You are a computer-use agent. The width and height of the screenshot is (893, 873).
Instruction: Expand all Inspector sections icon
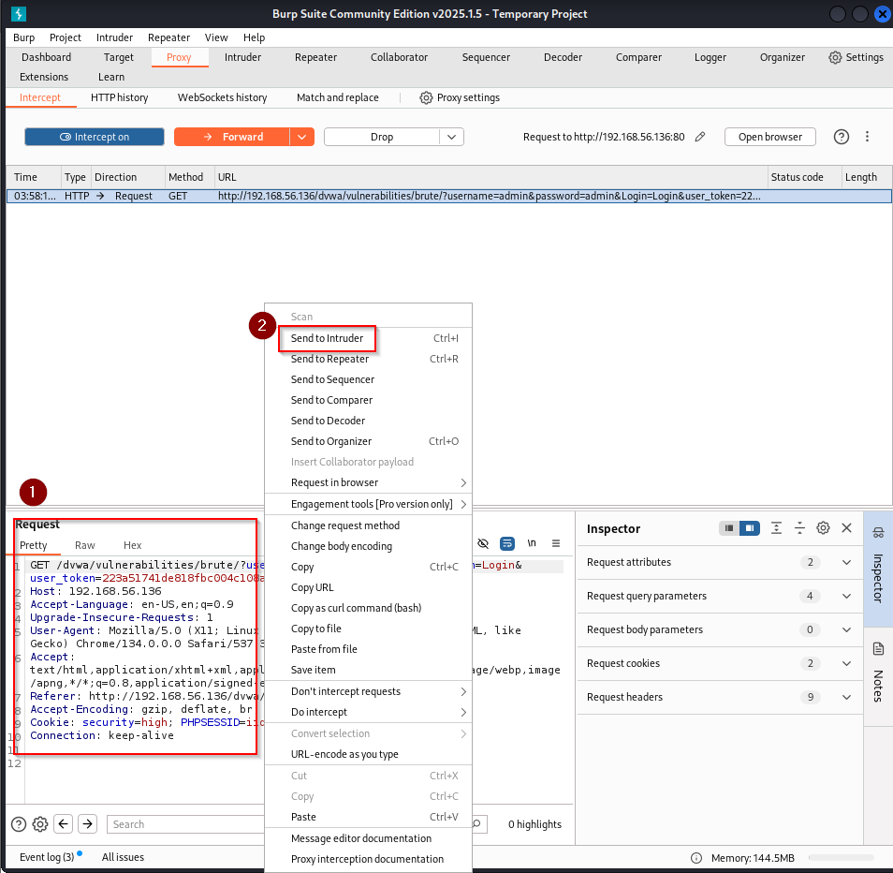click(776, 528)
